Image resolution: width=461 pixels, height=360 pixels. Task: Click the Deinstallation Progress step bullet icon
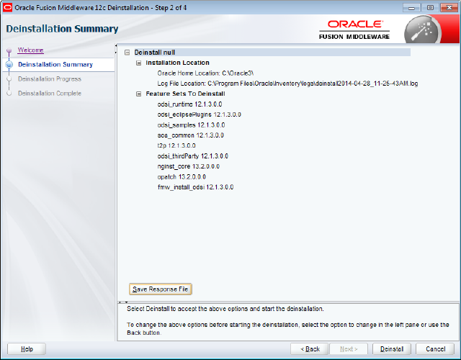click(x=9, y=79)
